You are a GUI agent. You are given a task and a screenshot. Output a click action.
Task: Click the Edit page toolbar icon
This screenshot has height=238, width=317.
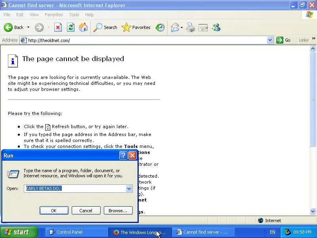tap(203, 27)
